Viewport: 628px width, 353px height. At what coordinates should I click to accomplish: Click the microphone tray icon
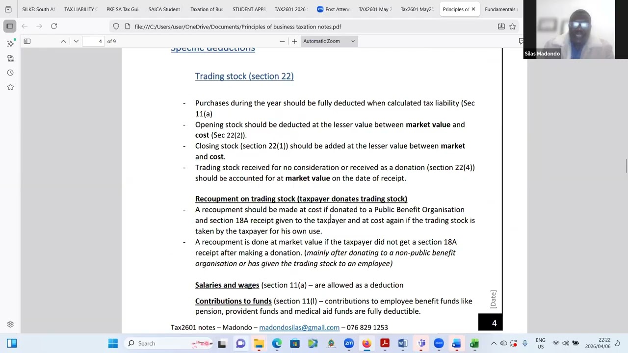(524, 343)
